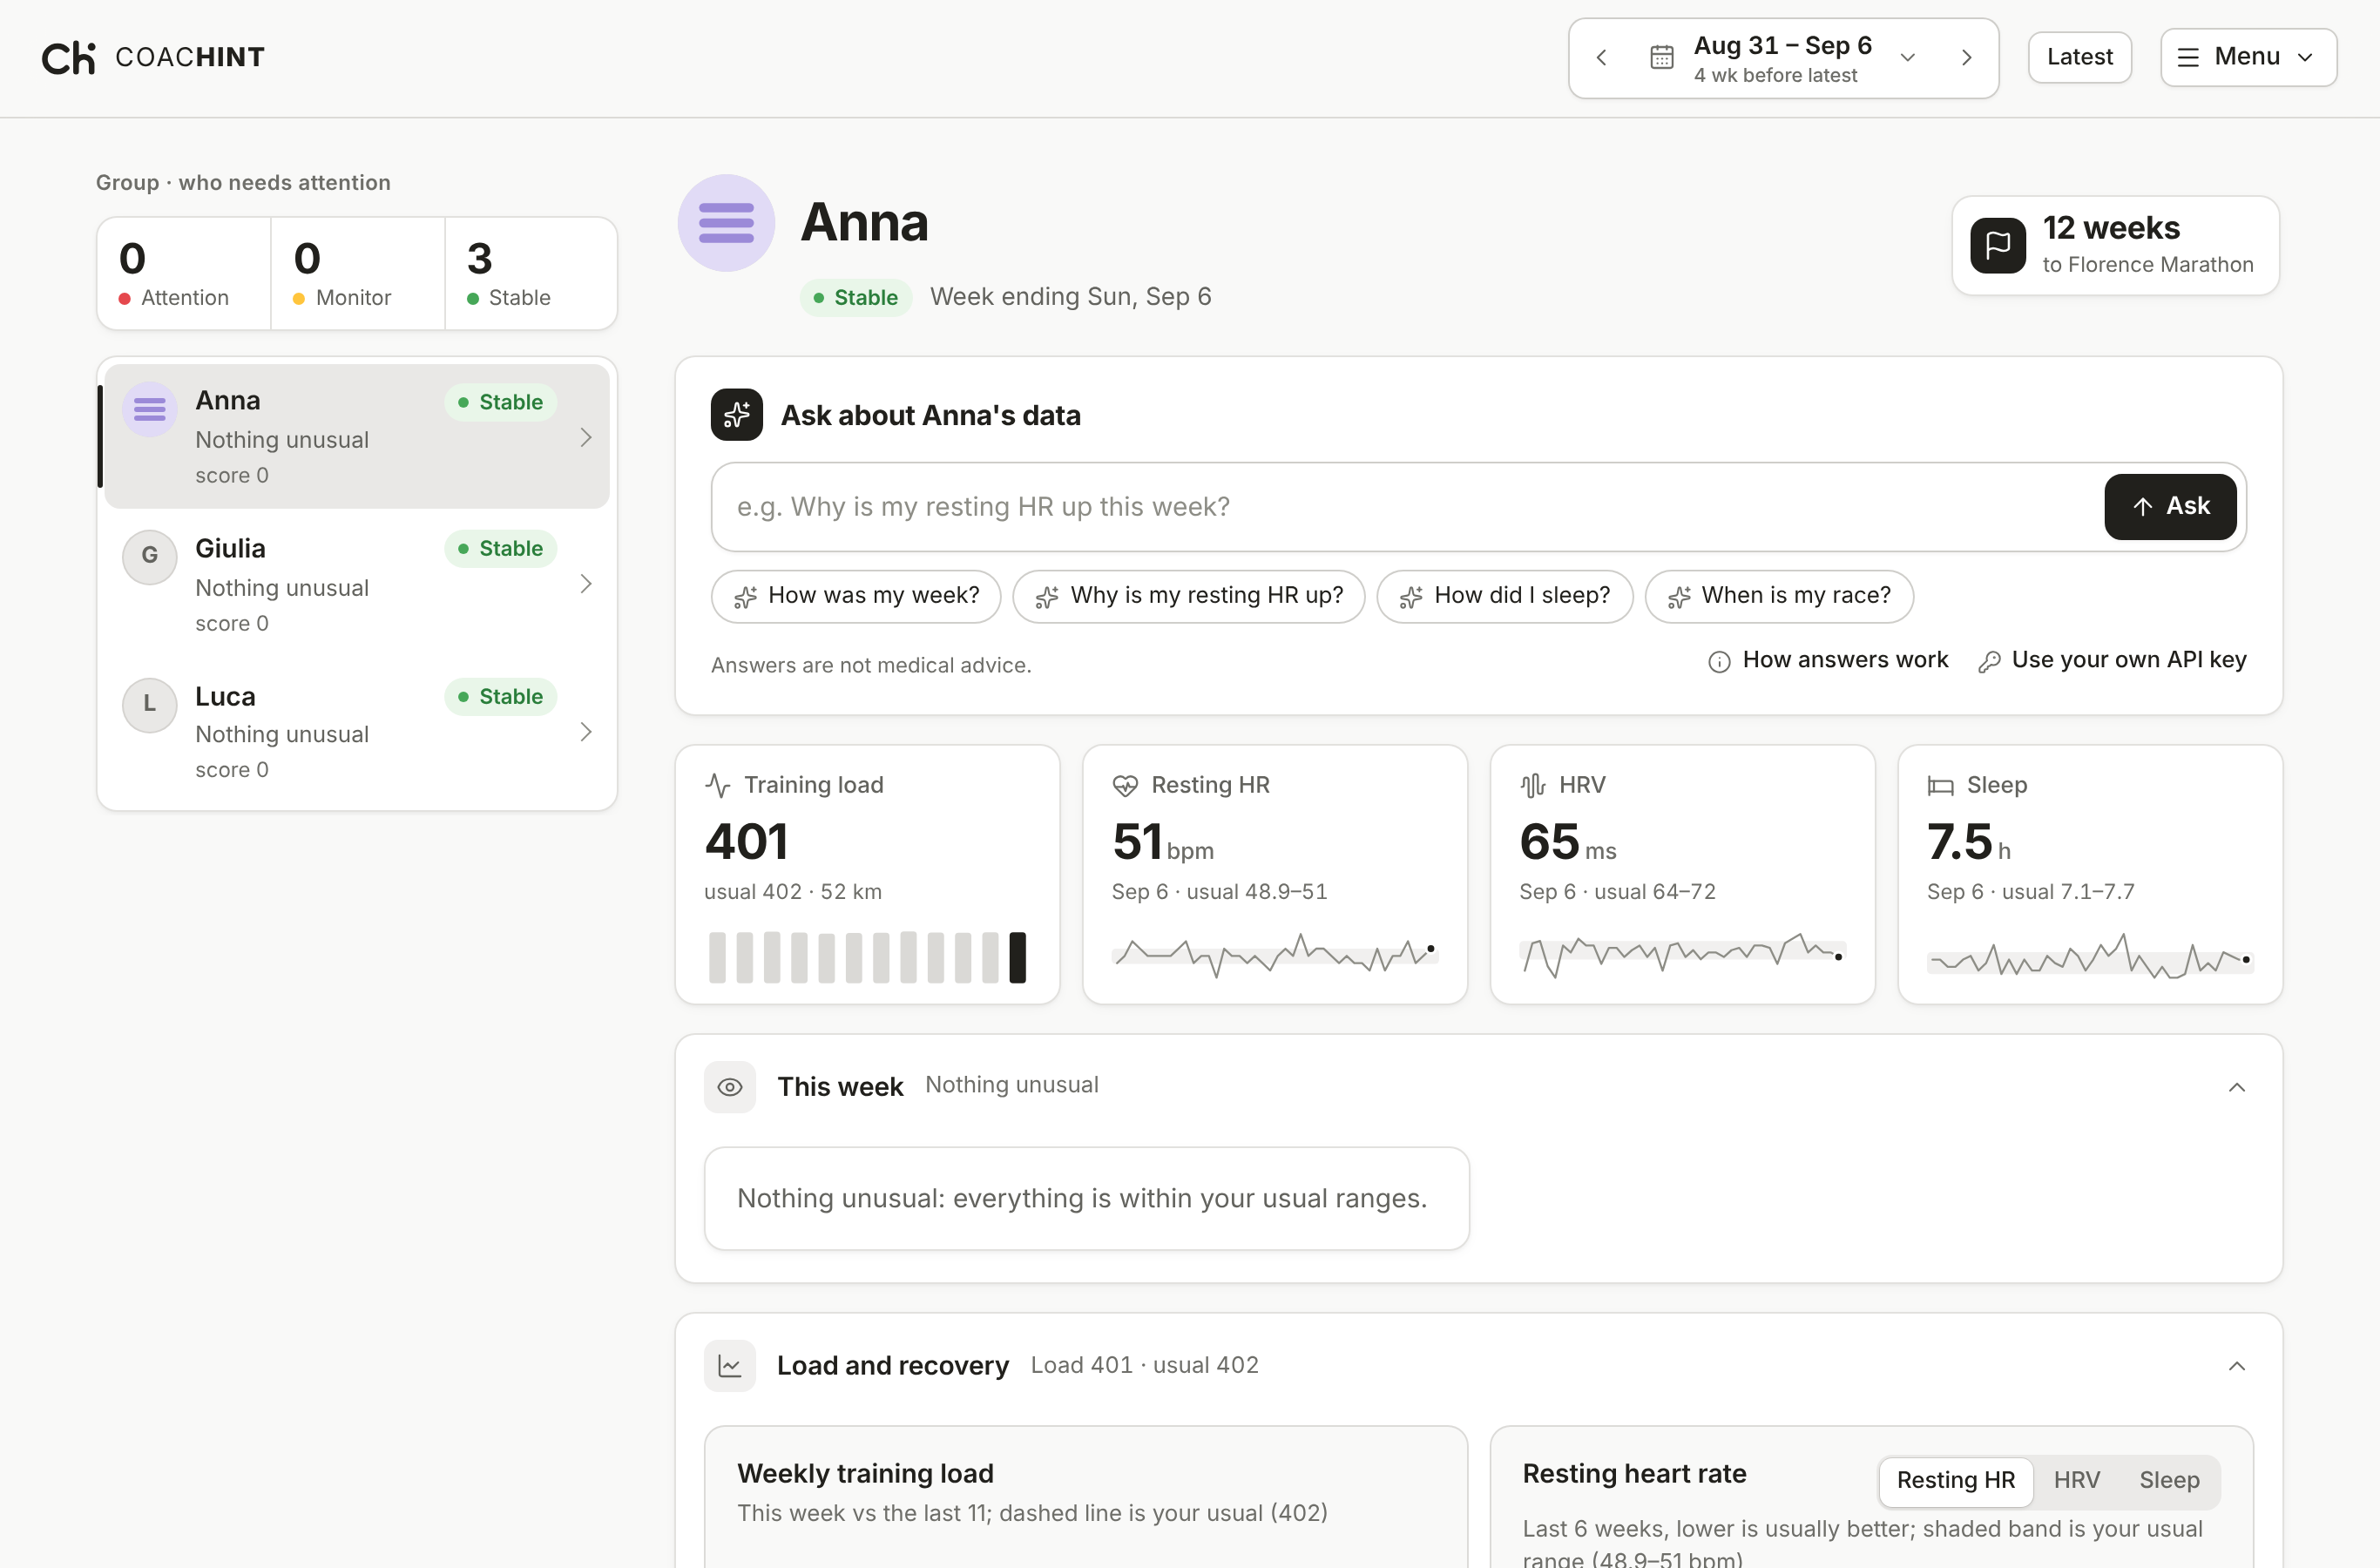The width and height of the screenshot is (2380, 1568).
Task: Click Anna's purple avatar icon in header
Action: coord(726,223)
